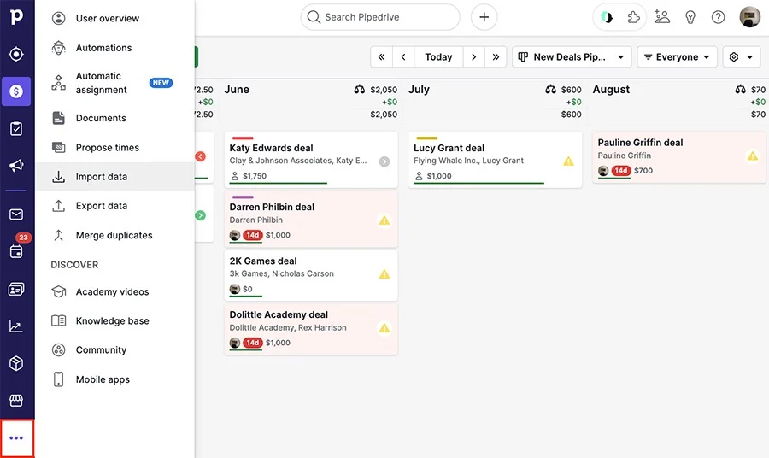The height and width of the screenshot is (458, 769).
Task: Click the invite users icon
Action: click(662, 17)
